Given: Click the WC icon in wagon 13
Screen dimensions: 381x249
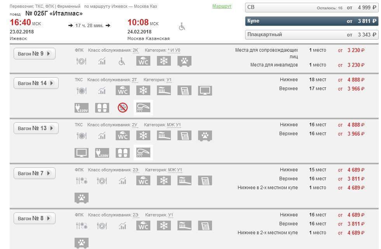Looking at the screenshot, I should click(123, 136).
